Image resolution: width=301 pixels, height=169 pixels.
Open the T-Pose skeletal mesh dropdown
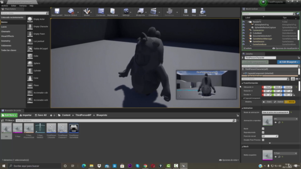tap(285, 154)
